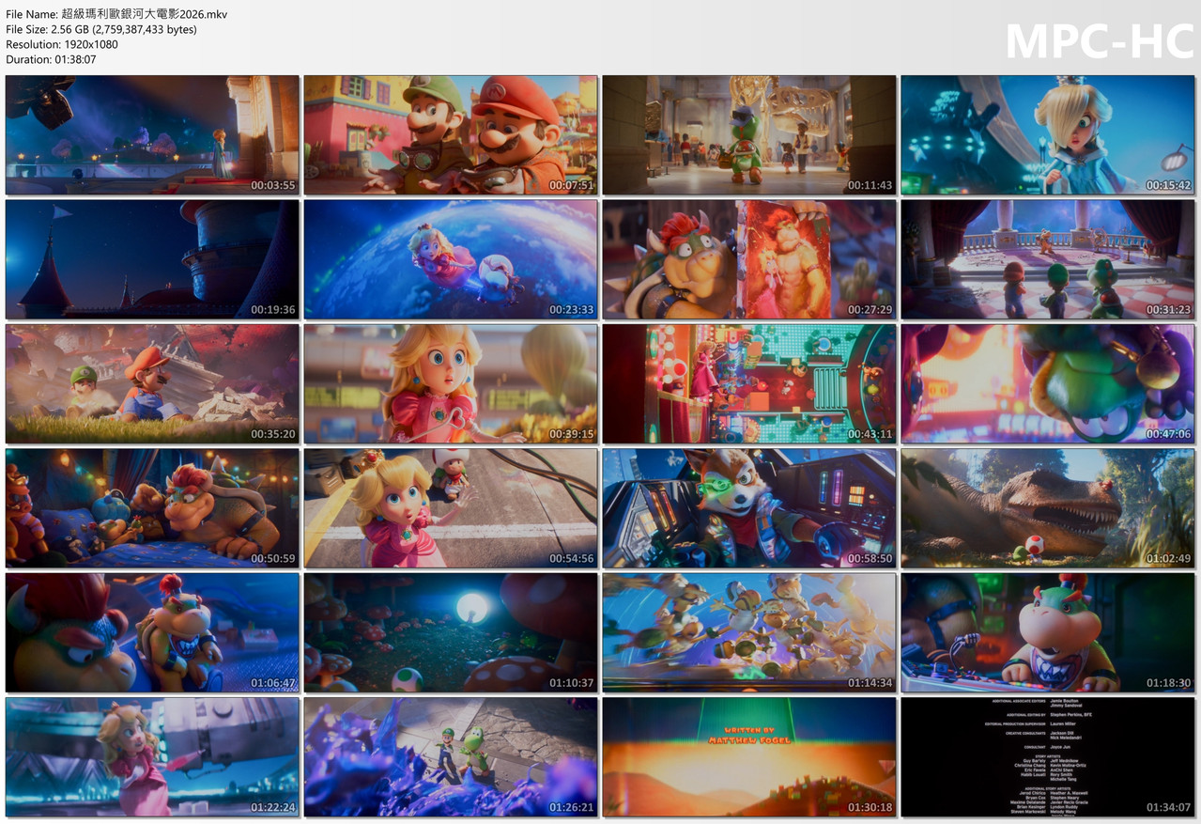Open the thumbnail stamped 00:35:20

pos(152,383)
